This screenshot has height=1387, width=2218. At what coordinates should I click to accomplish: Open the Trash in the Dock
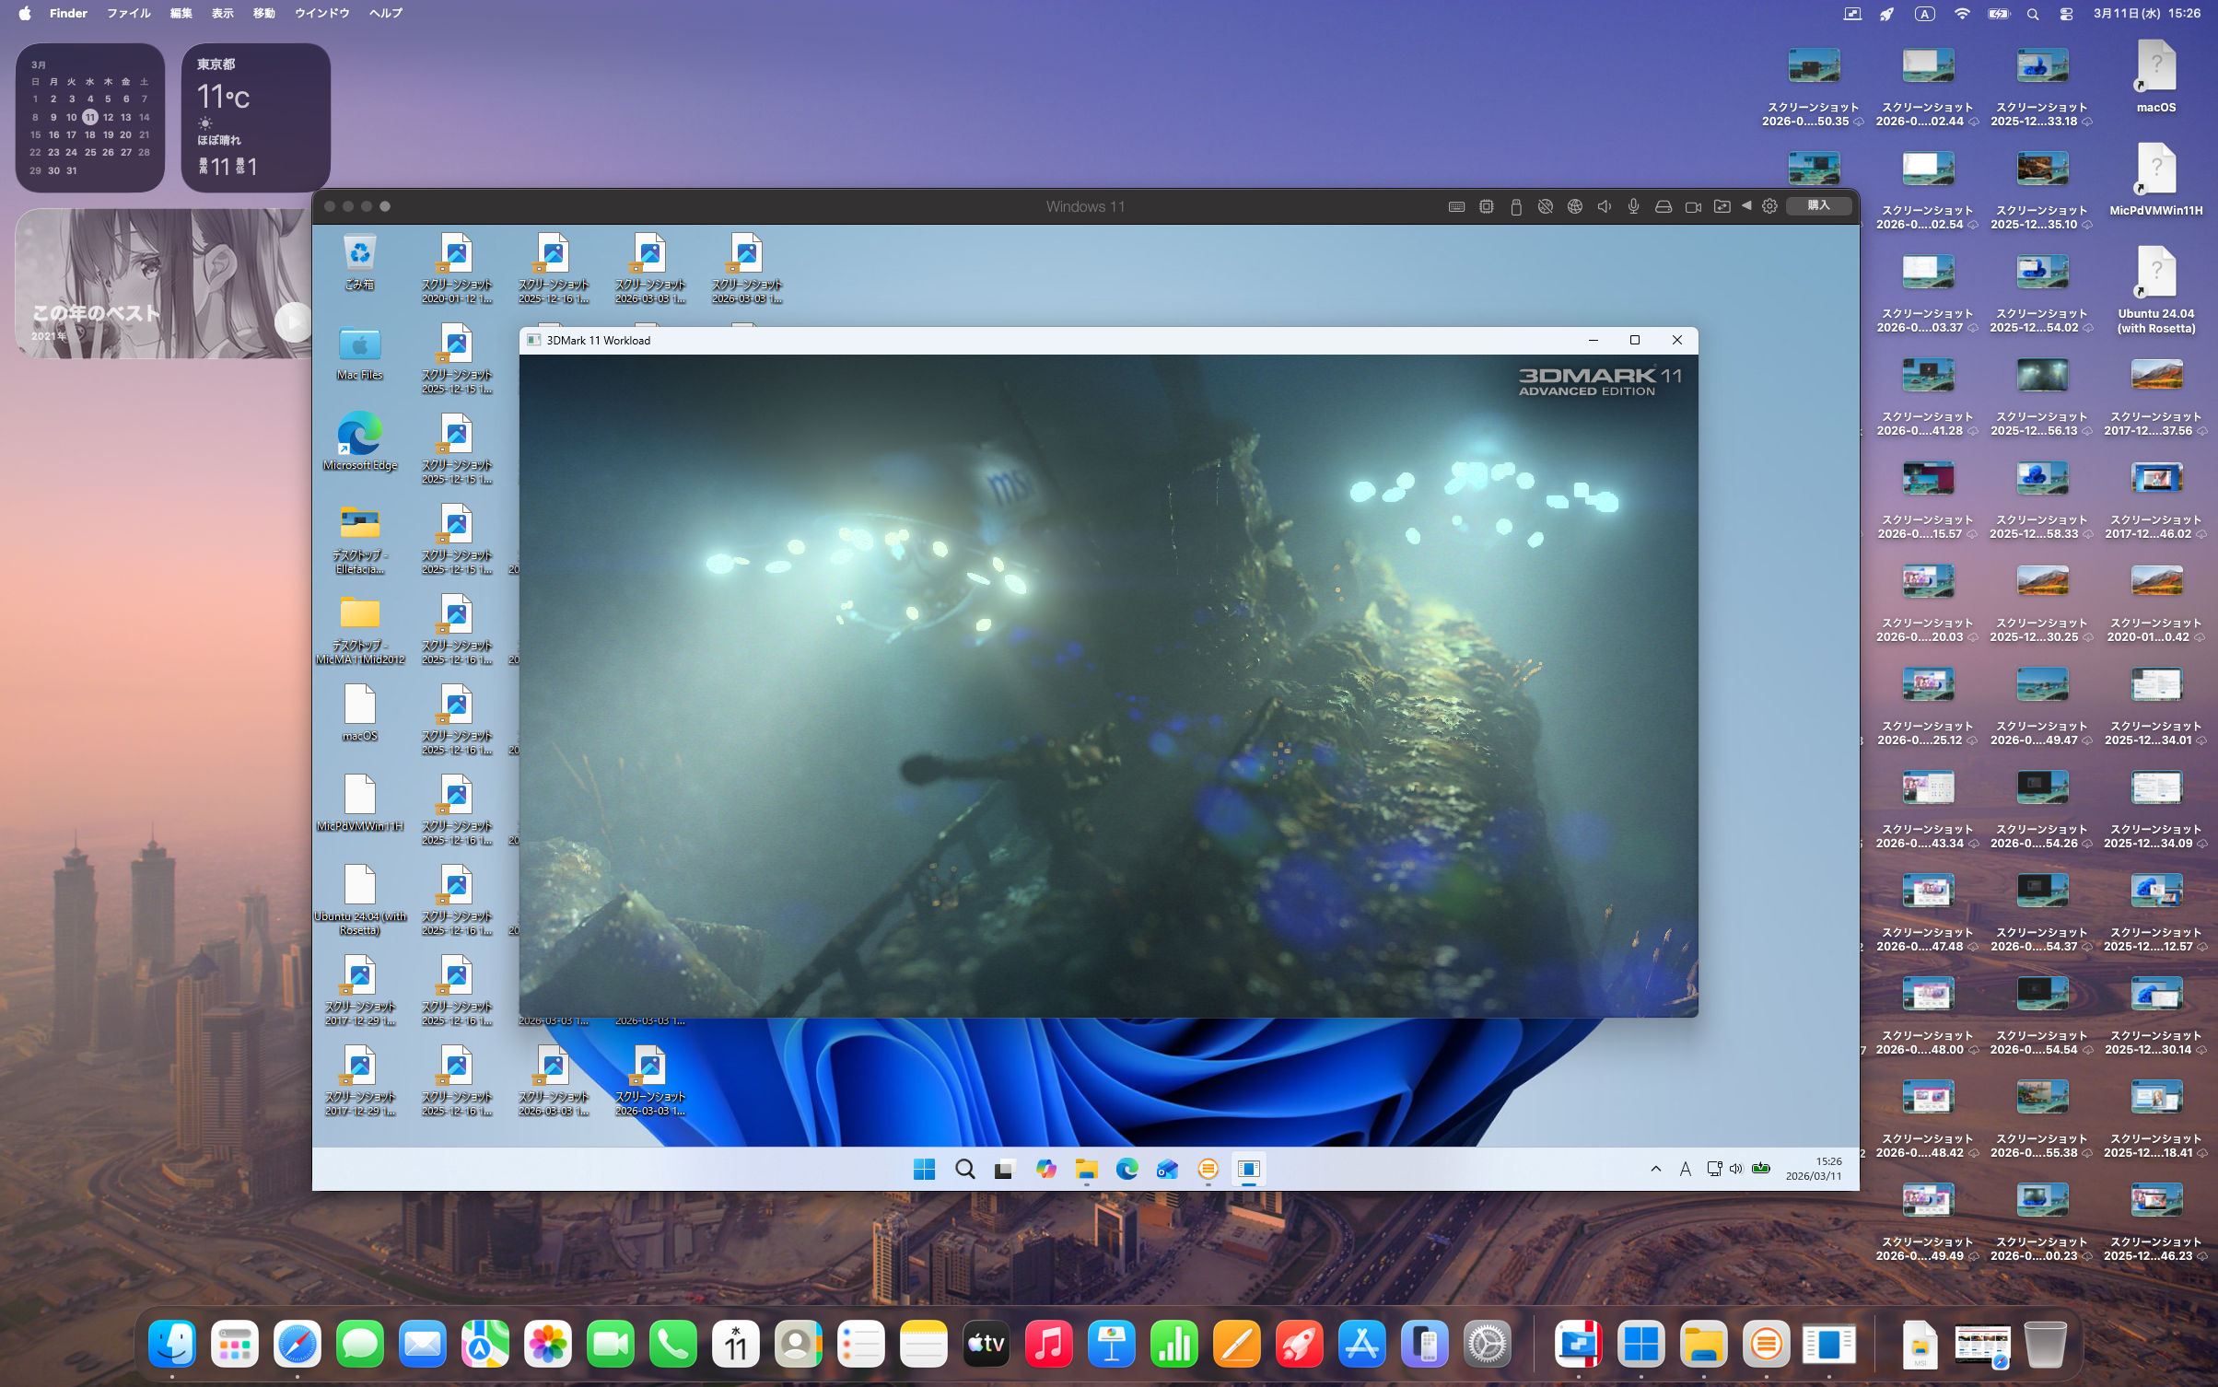[2045, 1344]
